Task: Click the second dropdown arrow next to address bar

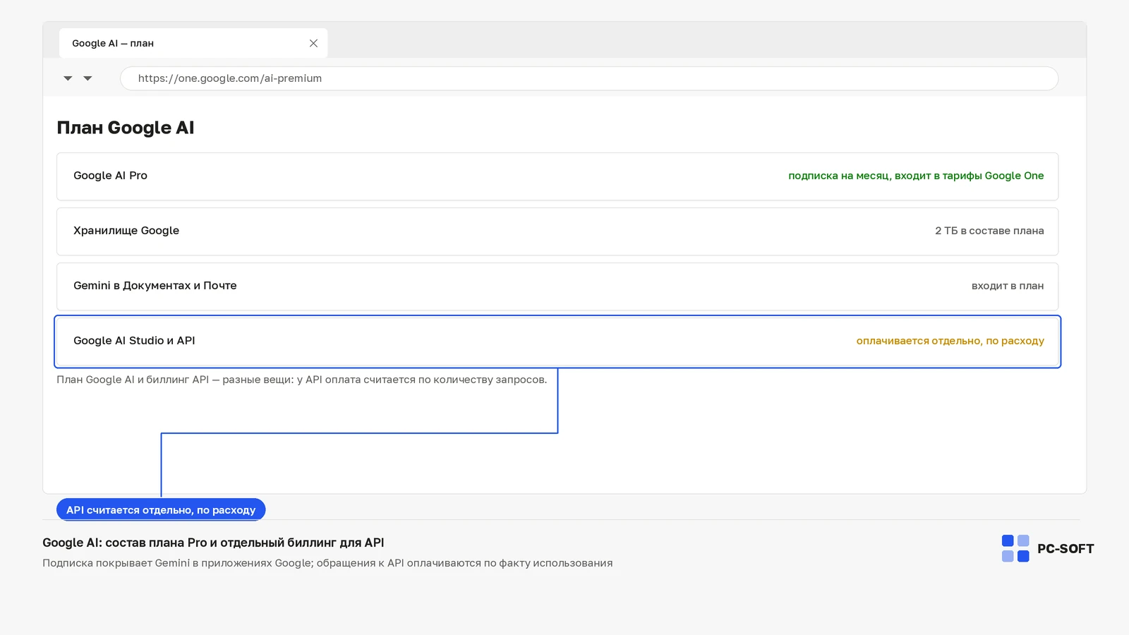Action: click(87, 78)
